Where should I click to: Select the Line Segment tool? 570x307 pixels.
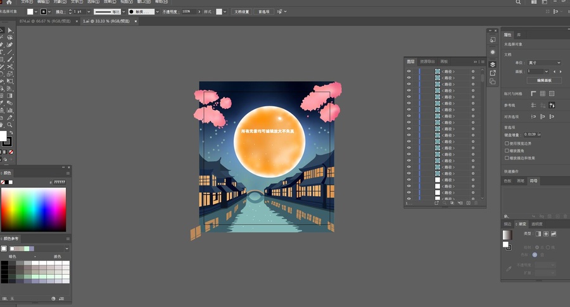[x=9, y=53]
